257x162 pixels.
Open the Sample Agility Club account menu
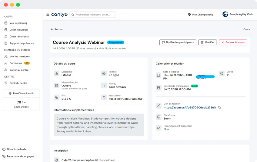[x=237, y=15]
